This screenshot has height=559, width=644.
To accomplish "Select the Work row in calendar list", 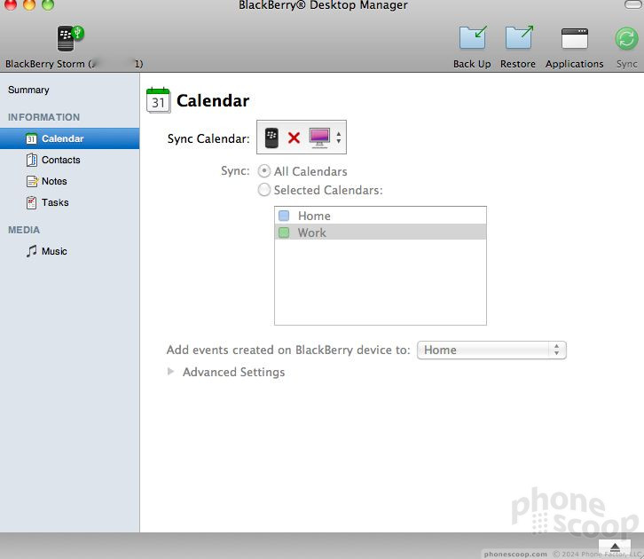I will point(381,232).
